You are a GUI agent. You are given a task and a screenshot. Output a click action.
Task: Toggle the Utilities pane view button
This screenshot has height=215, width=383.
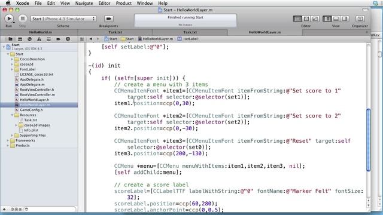[345, 19]
